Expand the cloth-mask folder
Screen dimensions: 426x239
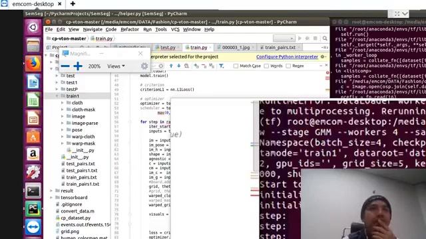(x=63, y=110)
